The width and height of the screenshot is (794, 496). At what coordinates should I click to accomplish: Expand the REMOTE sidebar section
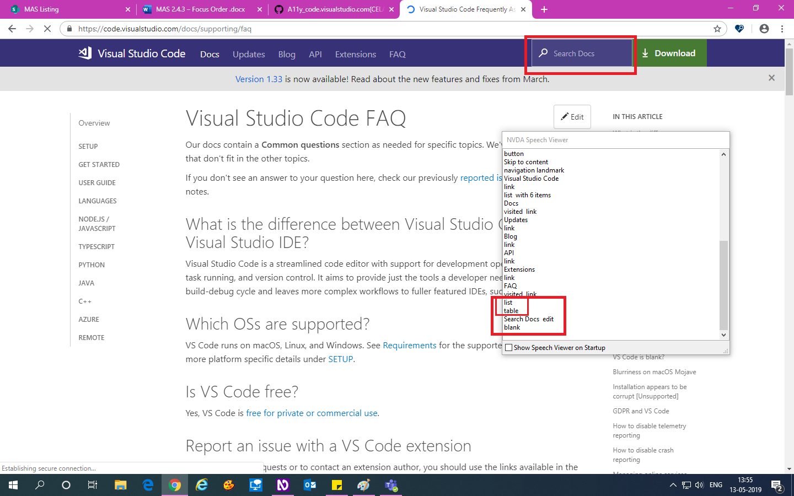coord(92,337)
